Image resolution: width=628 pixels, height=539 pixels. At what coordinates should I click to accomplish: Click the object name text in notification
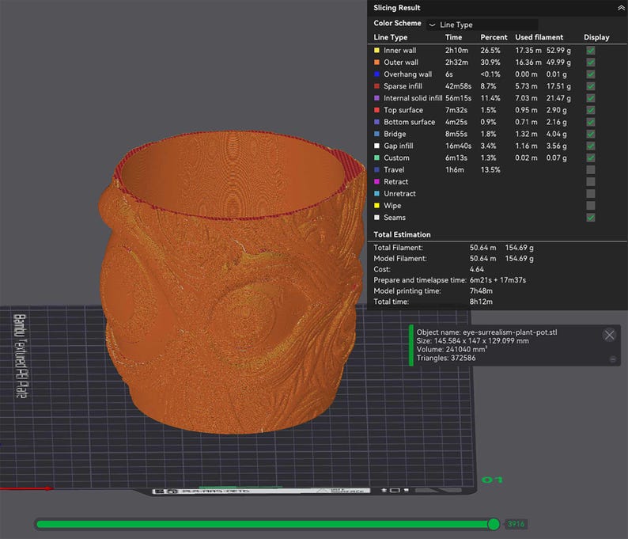[486, 332]
